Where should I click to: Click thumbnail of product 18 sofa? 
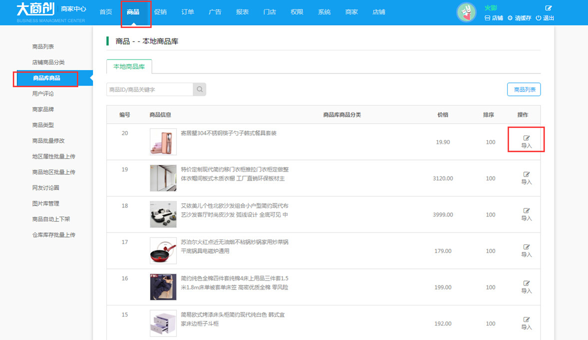(x=163, y=214)
